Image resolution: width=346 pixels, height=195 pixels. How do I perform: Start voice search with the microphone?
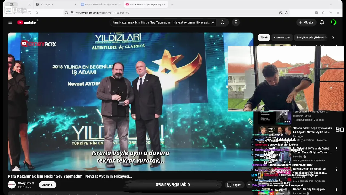(236, 22)
